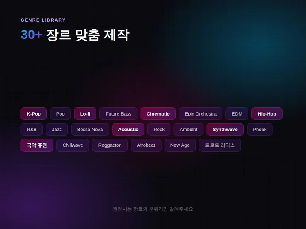Click the EDM genre tag
The width and height of the screenshot is (306, 229).
pyautogui.click(x=237, y=114)
